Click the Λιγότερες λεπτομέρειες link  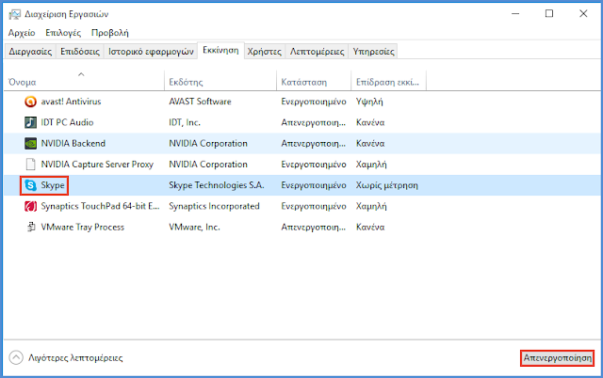(x=75, y=357)
